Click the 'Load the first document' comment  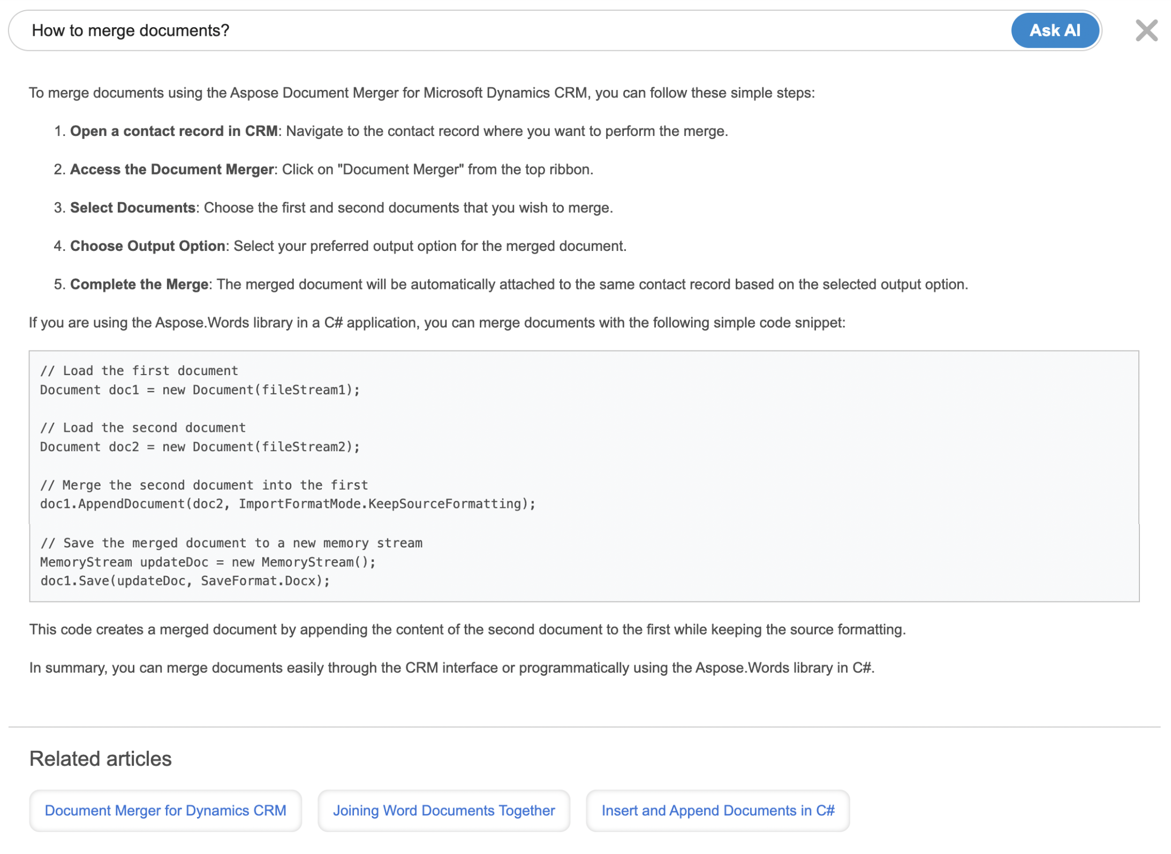[139, 370]
